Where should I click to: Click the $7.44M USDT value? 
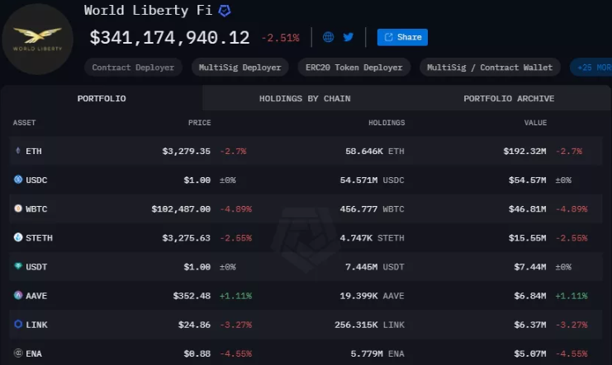(530, 267)
